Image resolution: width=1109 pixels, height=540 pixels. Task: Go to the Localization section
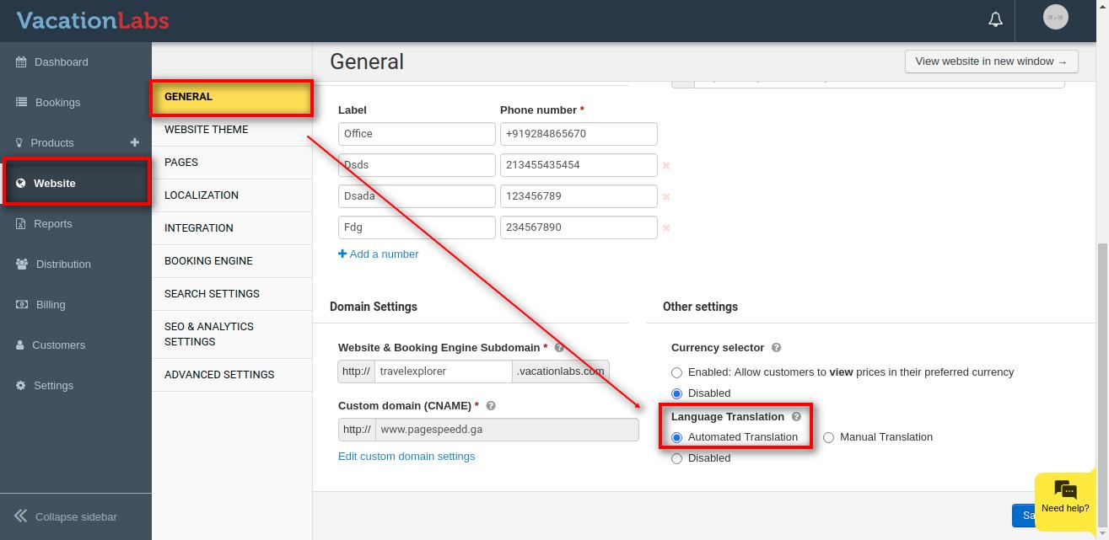click(201, 195)
